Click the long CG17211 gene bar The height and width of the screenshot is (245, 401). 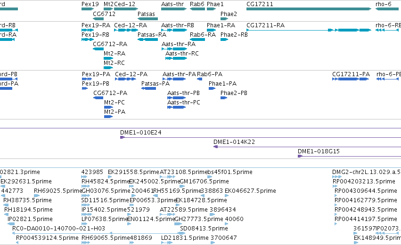tap(309, 9)
